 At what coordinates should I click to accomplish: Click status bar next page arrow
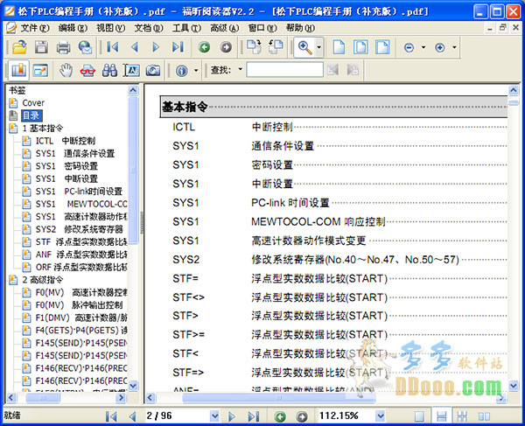click(231, 416)
